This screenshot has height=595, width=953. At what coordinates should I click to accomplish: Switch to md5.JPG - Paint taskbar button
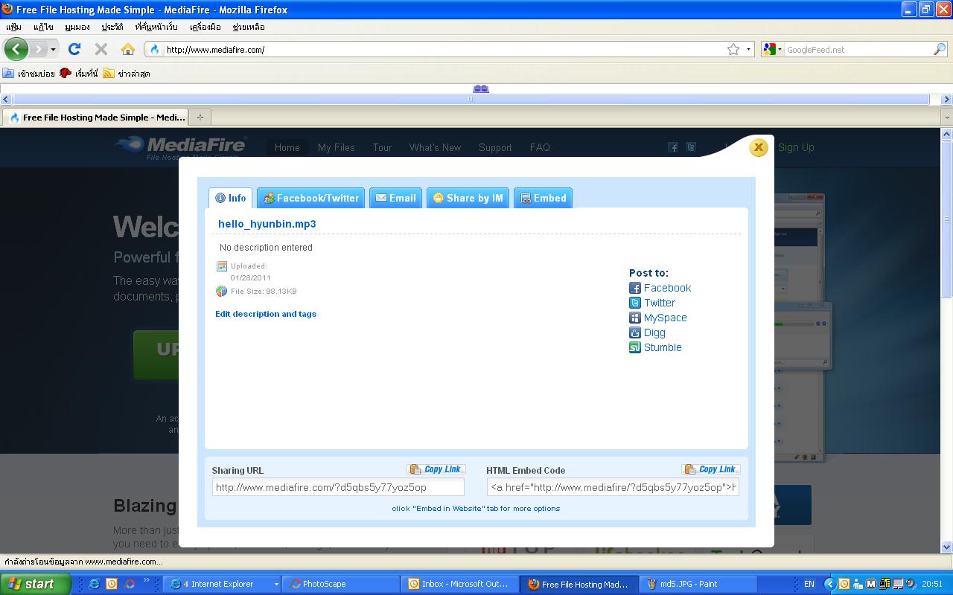[x=698, y=584]
